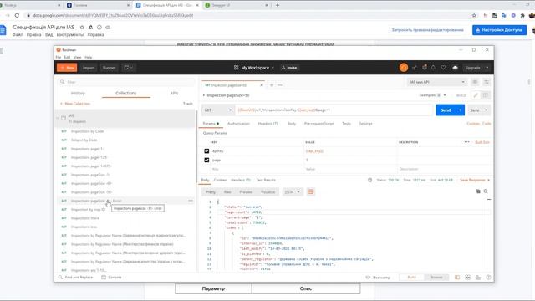Open the IAS environment selector dropdown

[436, 82]
